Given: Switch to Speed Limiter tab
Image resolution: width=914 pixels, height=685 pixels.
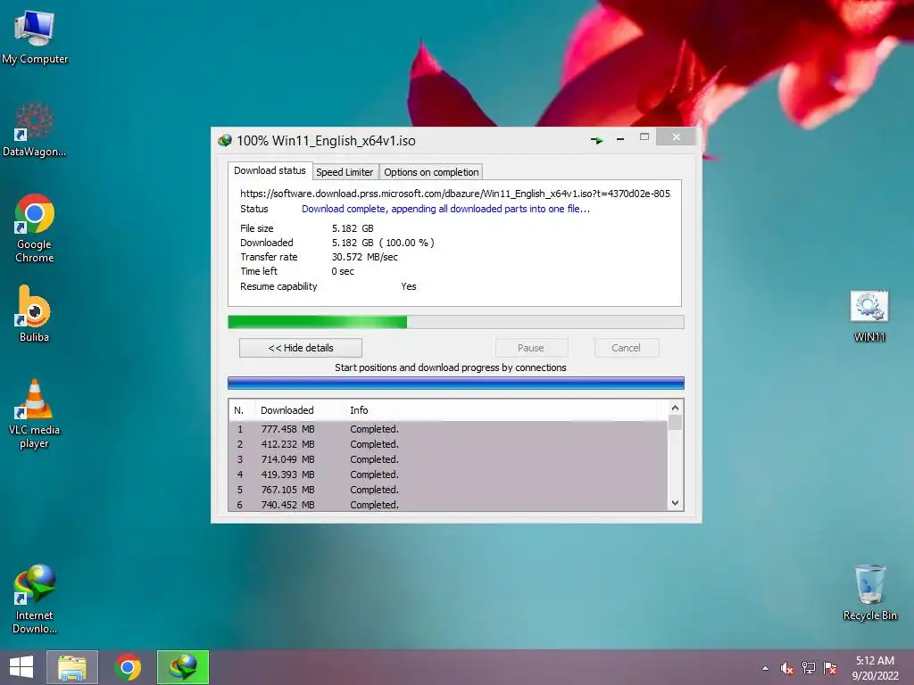Looking at the screenshot, I should pos(345,172).
